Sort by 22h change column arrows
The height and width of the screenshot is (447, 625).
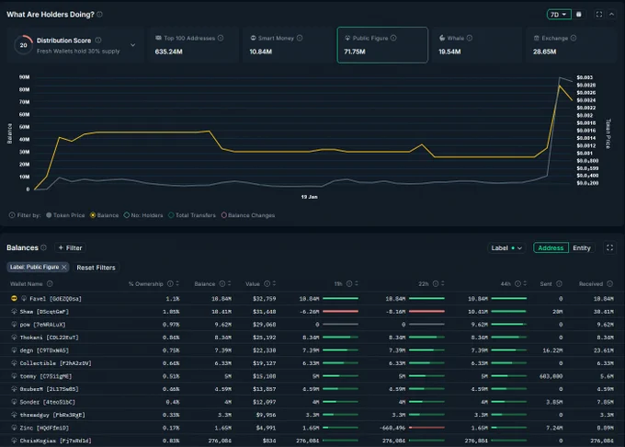(x=443, y=283)
